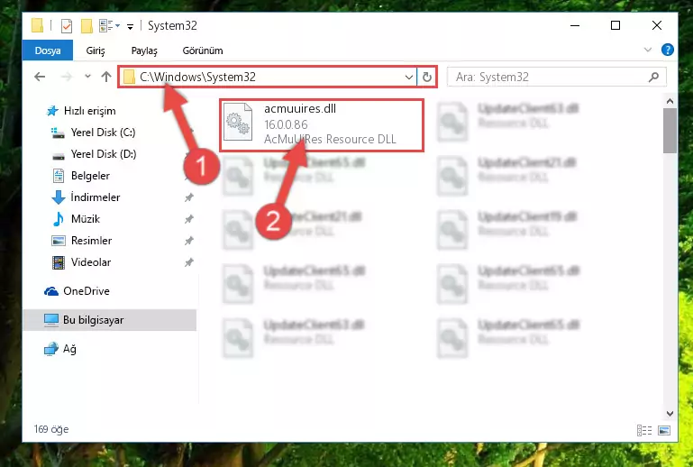The image size is (693, 467).
Task: Open the Giriş ribbon tab
Action: (x=96, y=50)
